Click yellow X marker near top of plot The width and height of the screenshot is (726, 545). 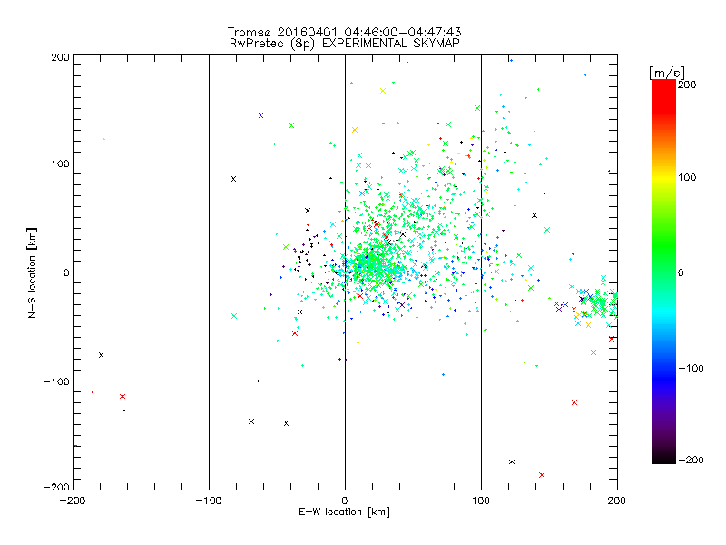click(383, 91)
